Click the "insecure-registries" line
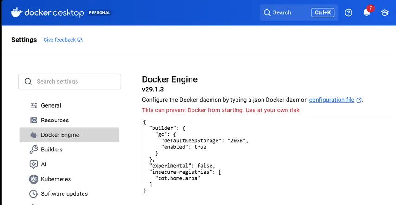396x205 pixels. tap(185, 172)
